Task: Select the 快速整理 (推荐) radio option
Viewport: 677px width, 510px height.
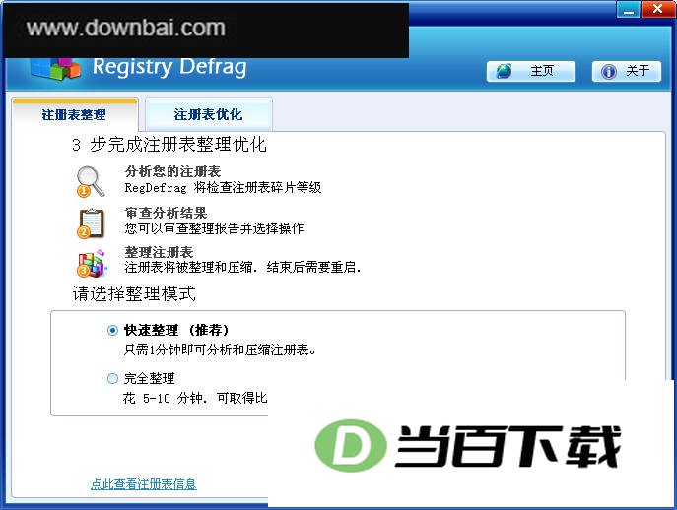Action: pos(112,331)
